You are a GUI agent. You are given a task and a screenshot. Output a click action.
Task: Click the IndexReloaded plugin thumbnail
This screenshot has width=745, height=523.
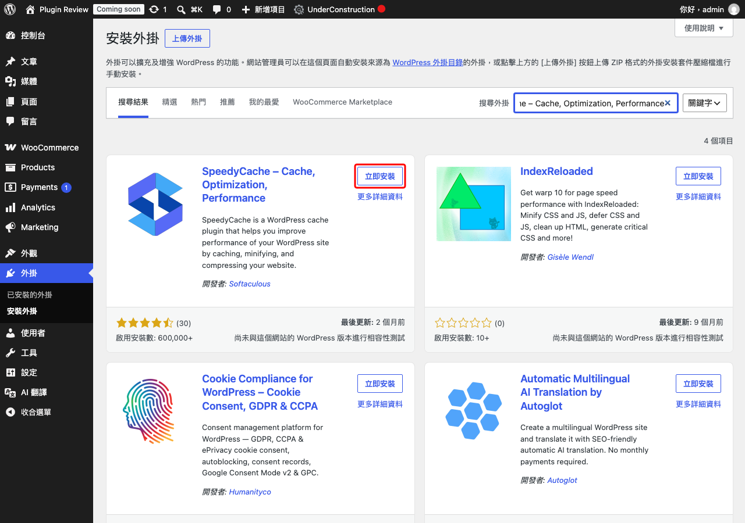474,204
